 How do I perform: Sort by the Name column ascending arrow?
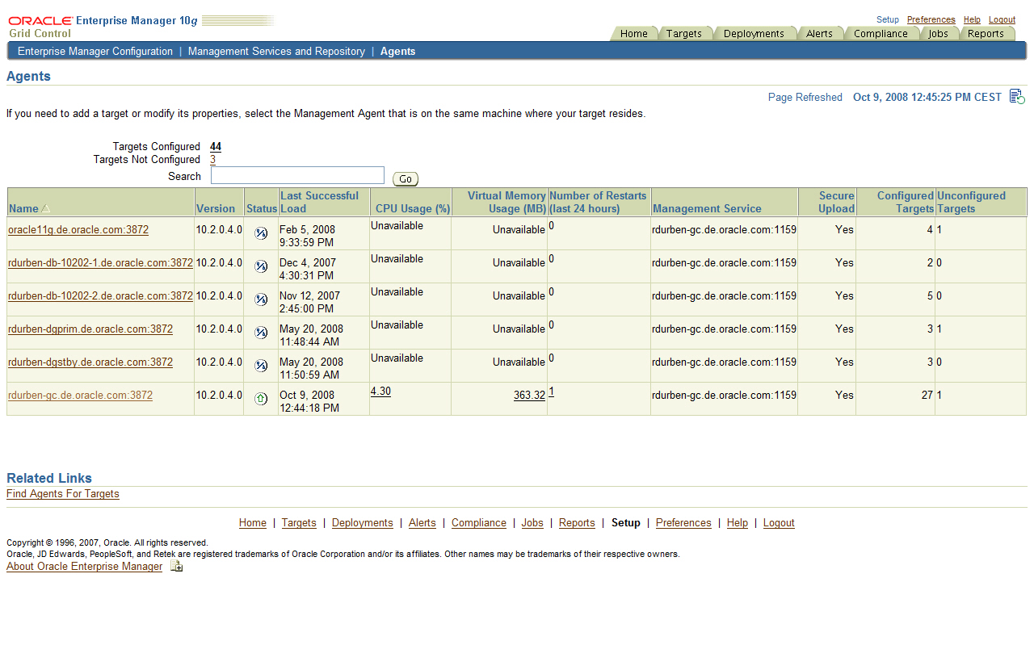pyautogui.click(x=46, y=209)
